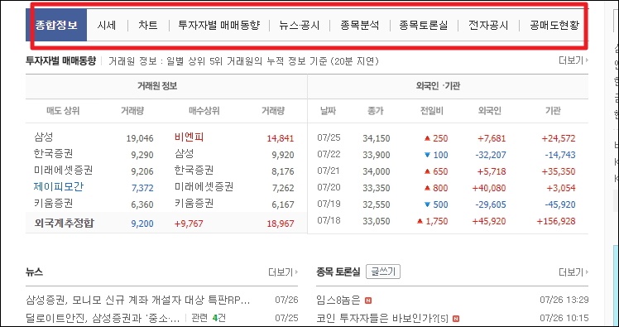Image resolution: width=619 pixels, height=327 pixels.
Task: Click 삼성 in the 매수상위 column
Action: [184, 154]
